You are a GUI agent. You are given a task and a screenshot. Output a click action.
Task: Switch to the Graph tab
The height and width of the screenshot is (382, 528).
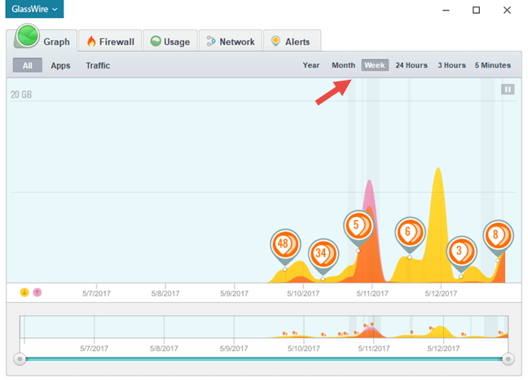[x=42, y=41]
